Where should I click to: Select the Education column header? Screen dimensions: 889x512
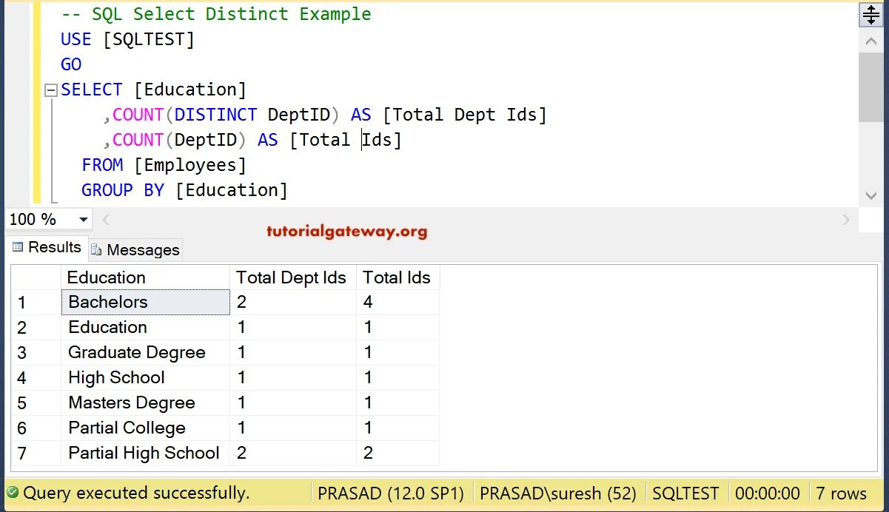(145, 277)
